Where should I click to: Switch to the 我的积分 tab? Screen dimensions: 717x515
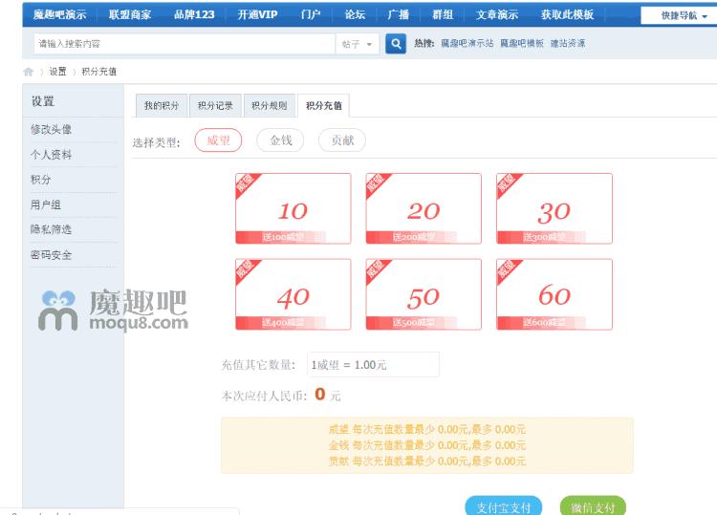click(x=162, y=105)
